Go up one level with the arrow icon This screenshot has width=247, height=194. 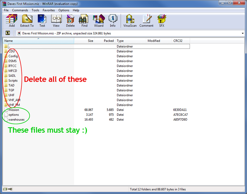(8, 33)
